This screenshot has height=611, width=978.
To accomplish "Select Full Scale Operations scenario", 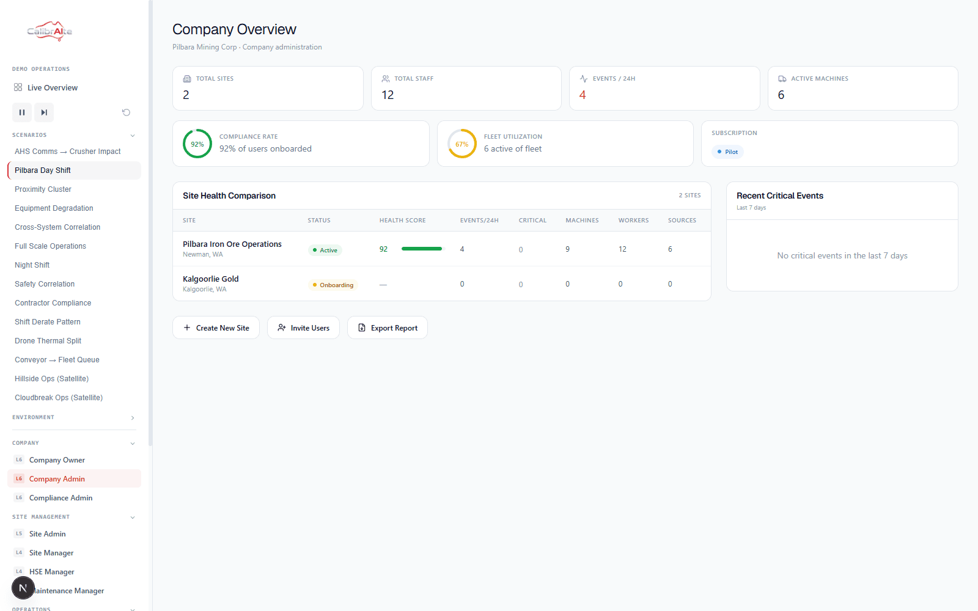I will [x=74, y=246].
